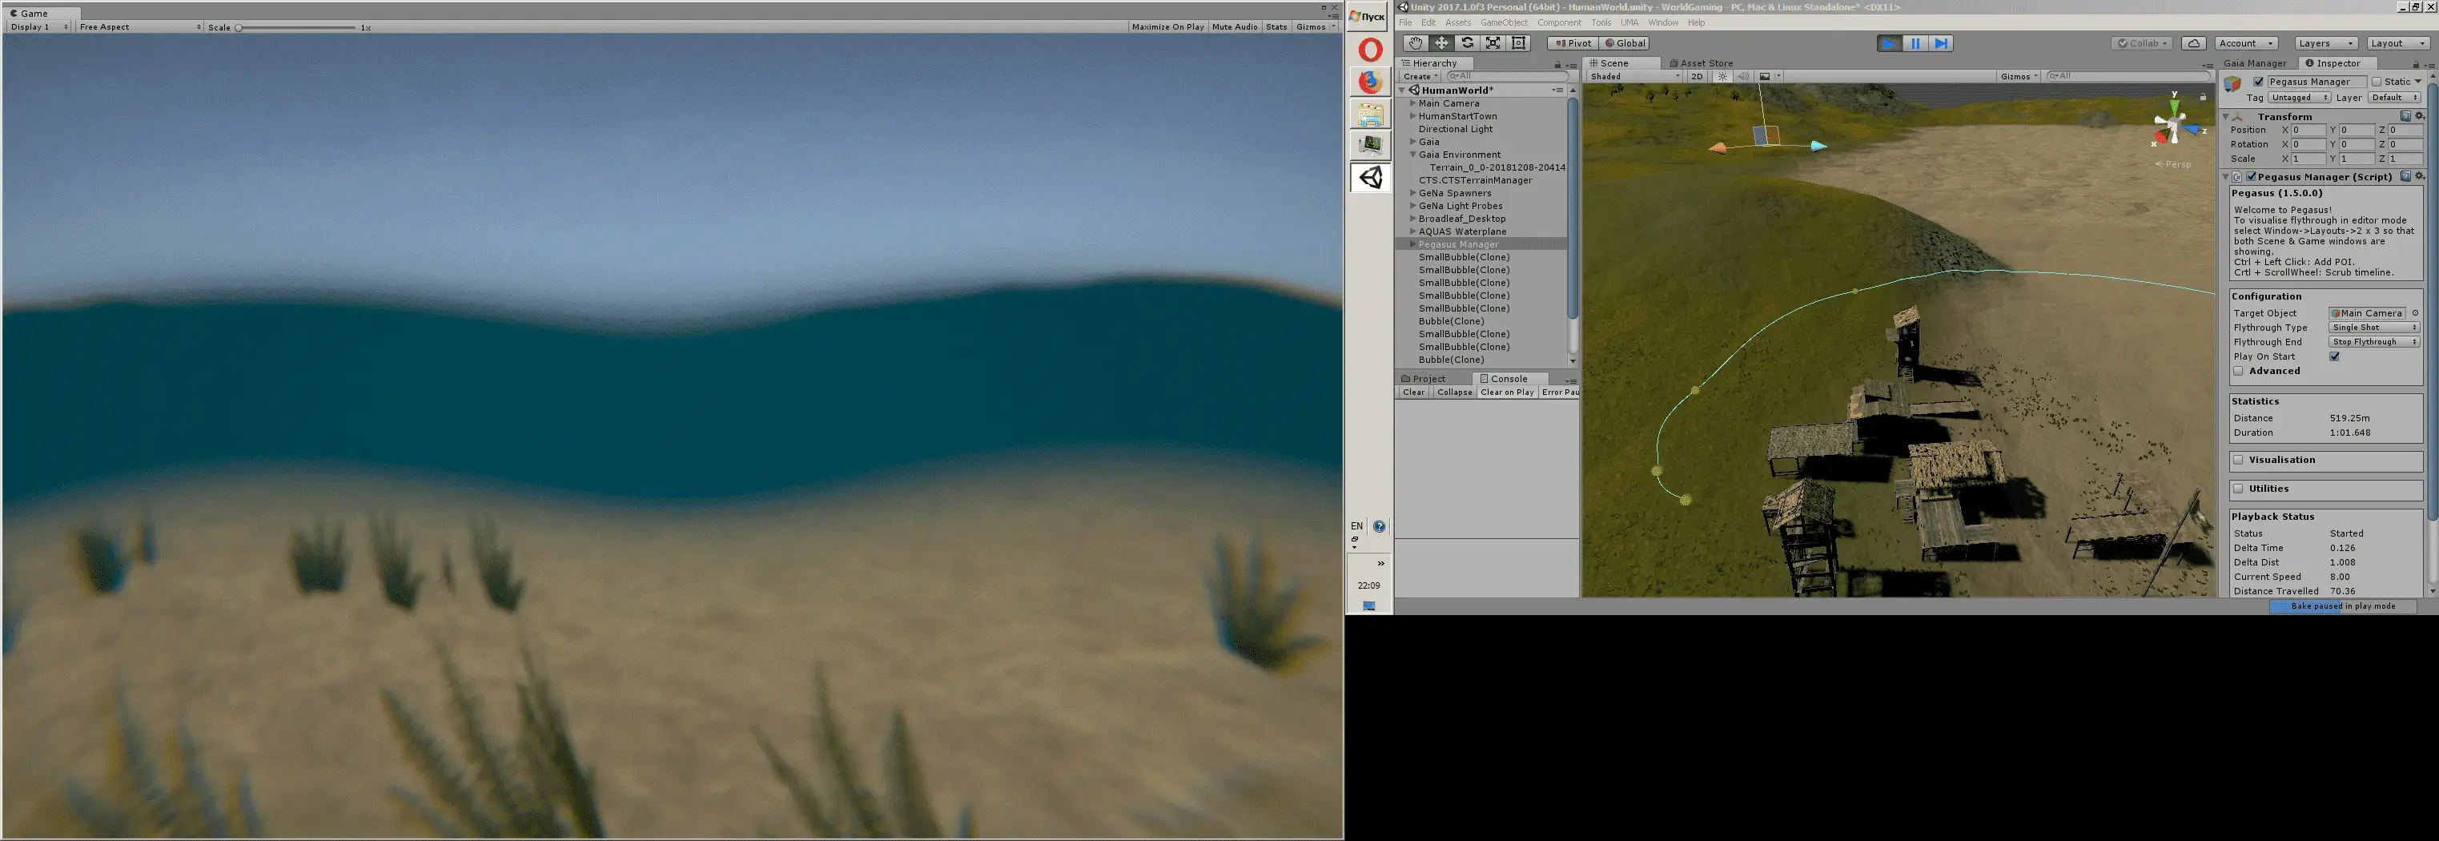Screen dimensions: 2439x841
Task: Toggle Global handle rotation button
Action: click(x=1625, y=43)
